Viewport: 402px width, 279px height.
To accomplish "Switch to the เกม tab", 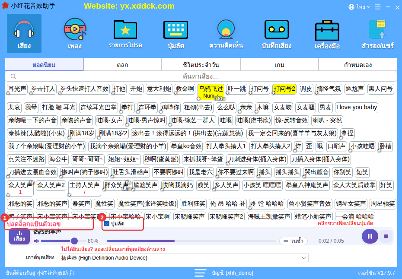I will pyautogui.click(x=279, y=64).
